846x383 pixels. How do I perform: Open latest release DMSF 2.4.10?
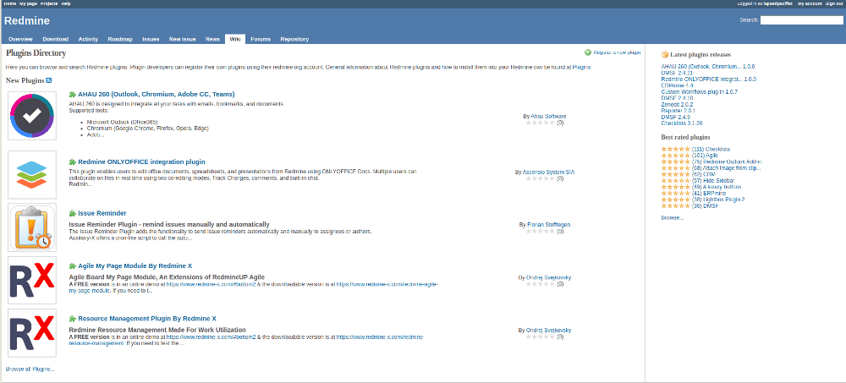(x=677, y=98)
